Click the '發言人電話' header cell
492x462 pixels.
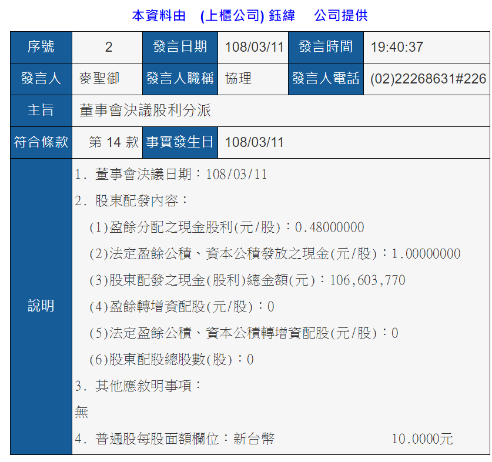pos(326,79)
